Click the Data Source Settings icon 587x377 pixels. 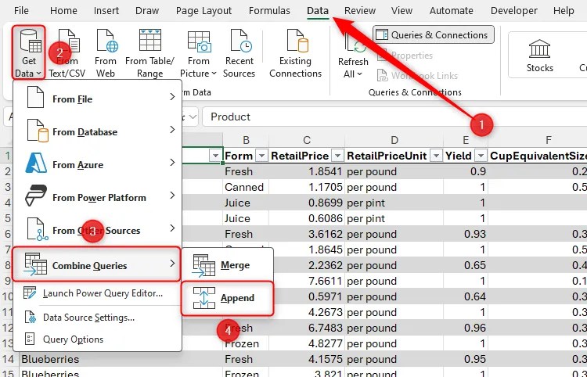[x=30, y=318]
